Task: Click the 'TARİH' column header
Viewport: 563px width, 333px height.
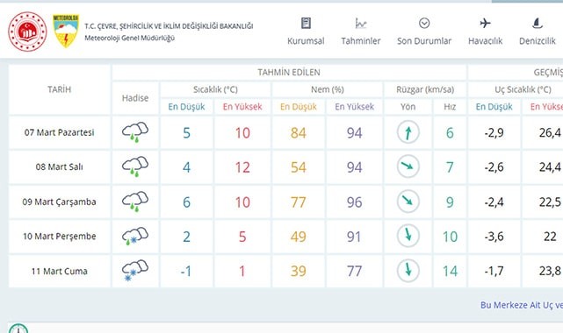Action: pyautogui.click(x=59, y=89)
